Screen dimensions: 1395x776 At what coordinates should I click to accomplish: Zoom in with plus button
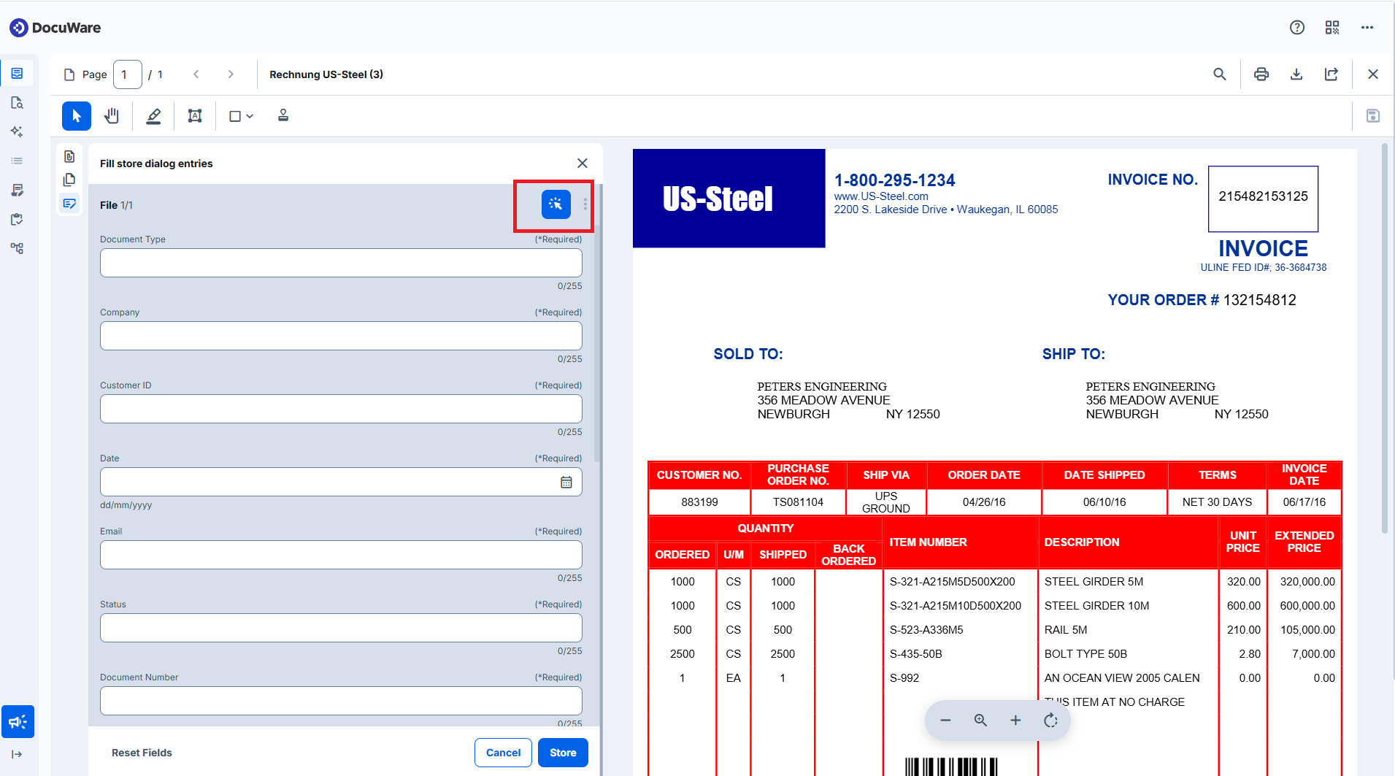(x=1015, y=721)
